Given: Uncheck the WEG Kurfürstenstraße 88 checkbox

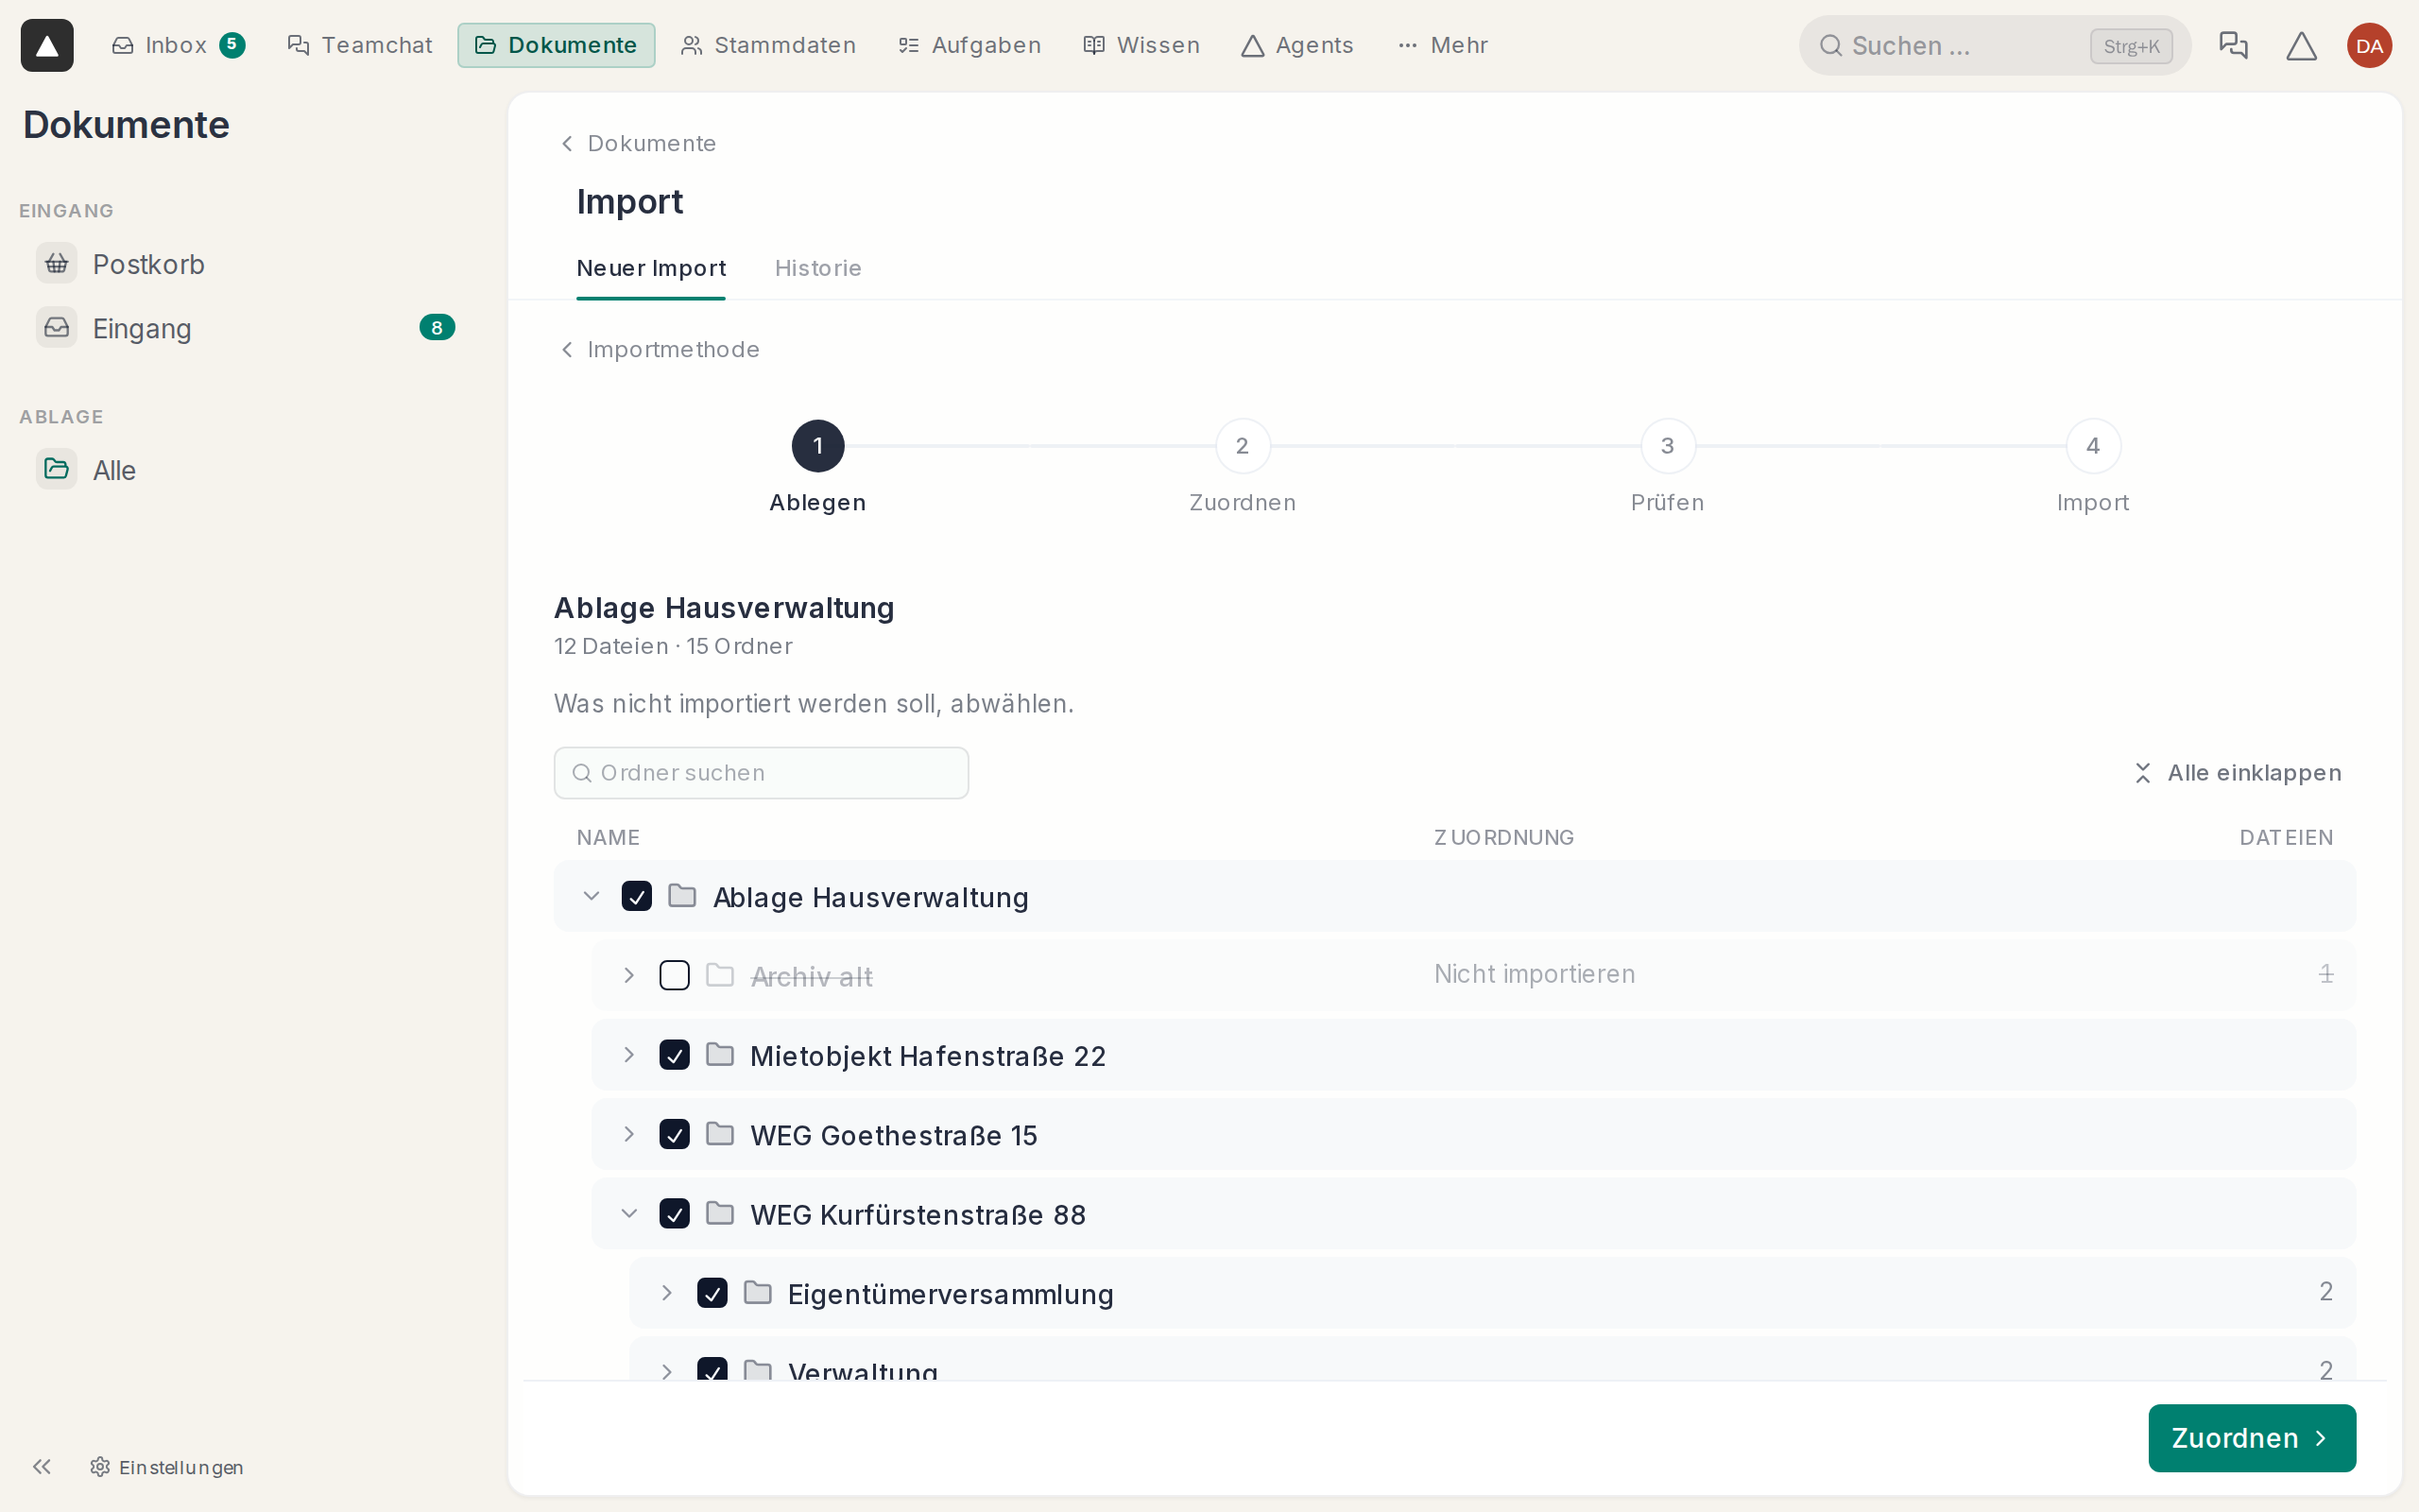Looking at the screenshot, I should click(x=675, y=1214).
